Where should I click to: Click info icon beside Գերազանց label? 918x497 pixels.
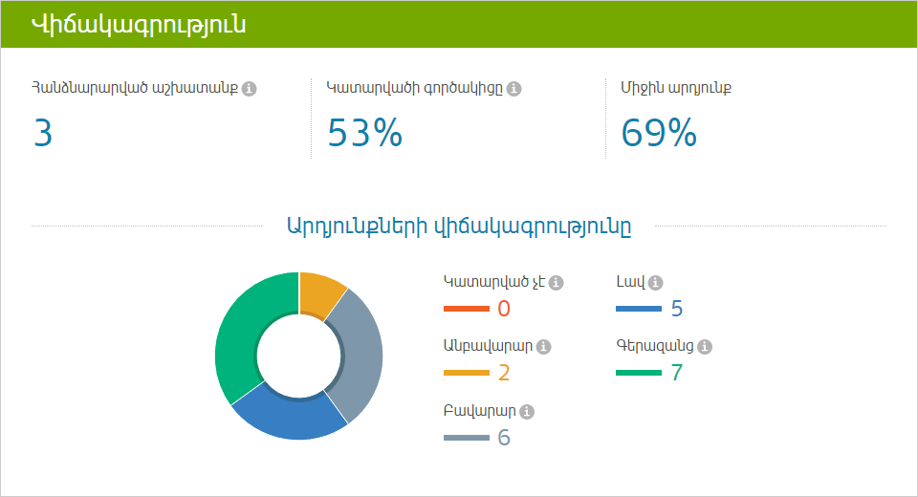705,347
